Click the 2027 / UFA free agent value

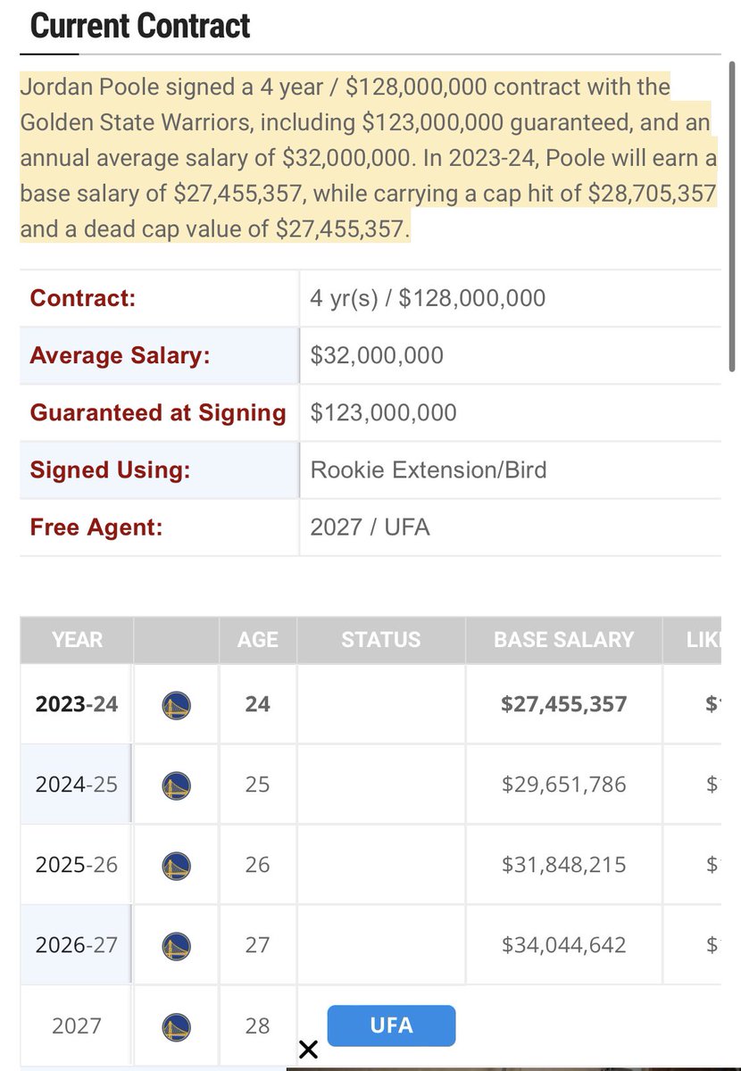tap(370, 527)
